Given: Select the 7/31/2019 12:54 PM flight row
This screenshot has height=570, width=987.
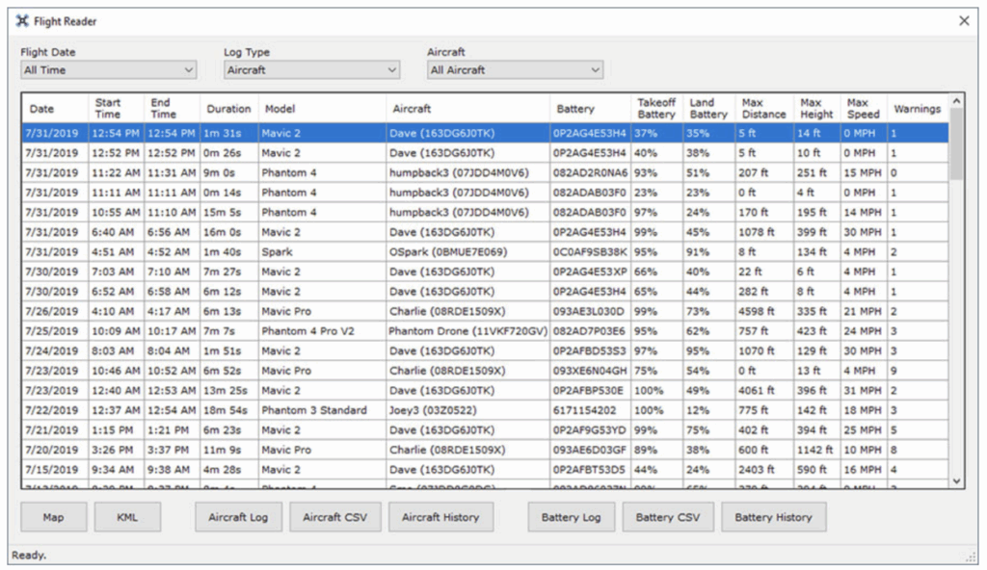Looking at the screenshot, I should (x=486, y=133).
